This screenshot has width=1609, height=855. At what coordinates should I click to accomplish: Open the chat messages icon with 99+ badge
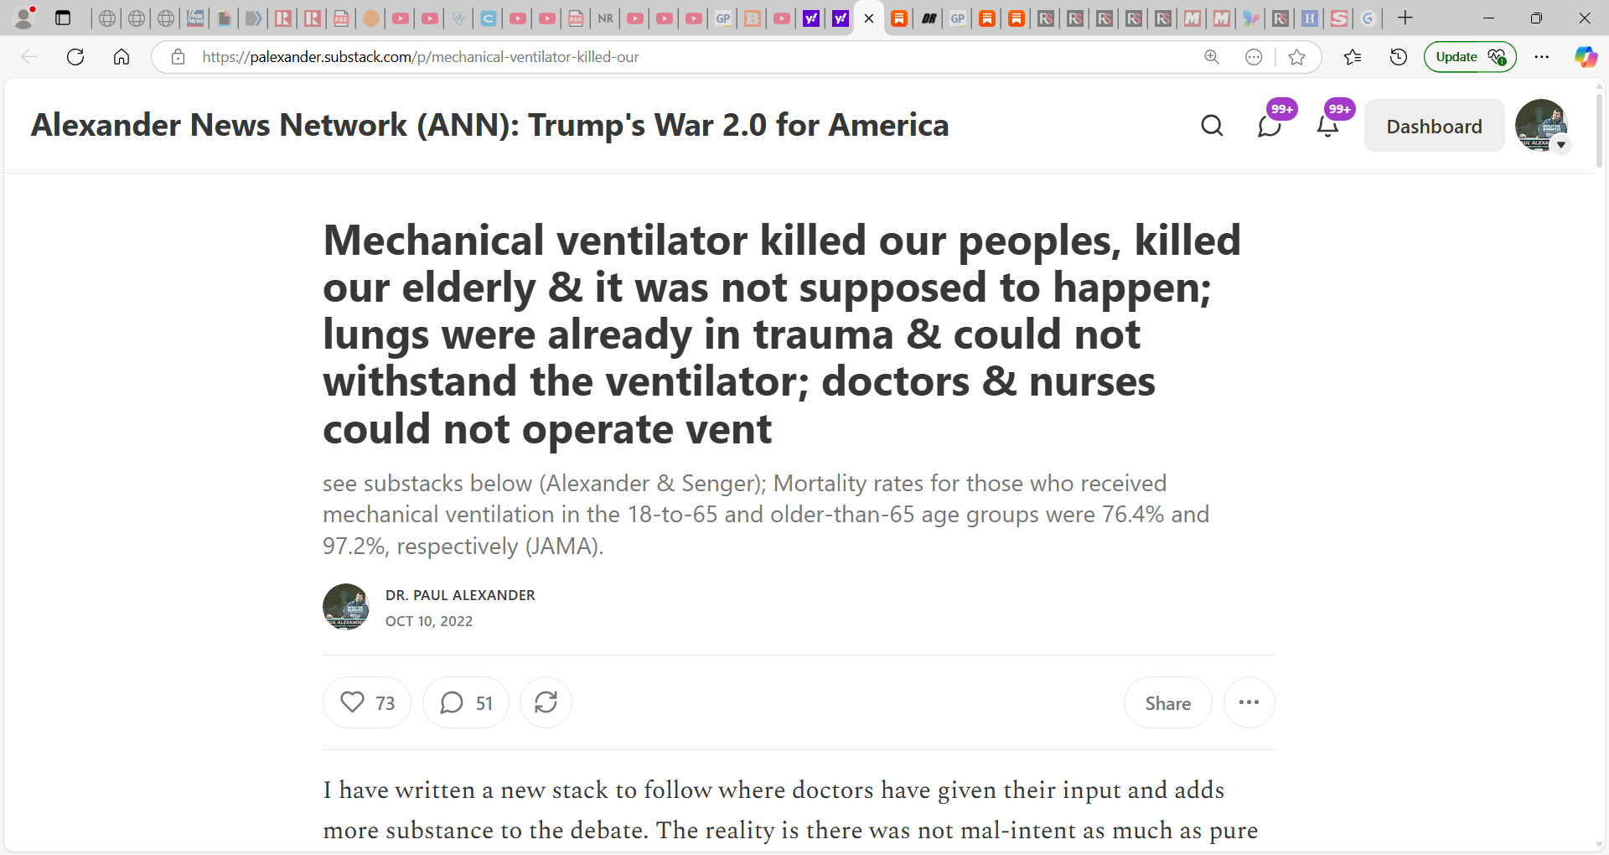pyautogui.click(x=1270, y=126)
